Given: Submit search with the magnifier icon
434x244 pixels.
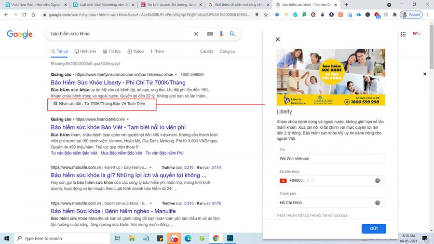Looking at the screenshot, I should coord(232,34).
